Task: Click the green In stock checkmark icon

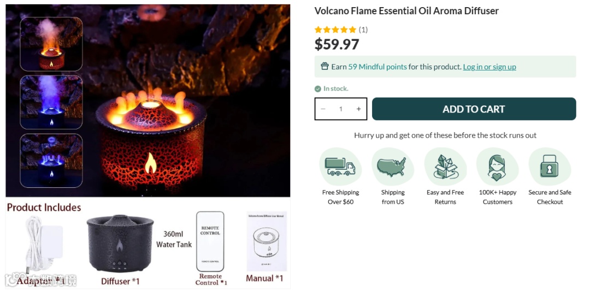Action: click(318, 89)
